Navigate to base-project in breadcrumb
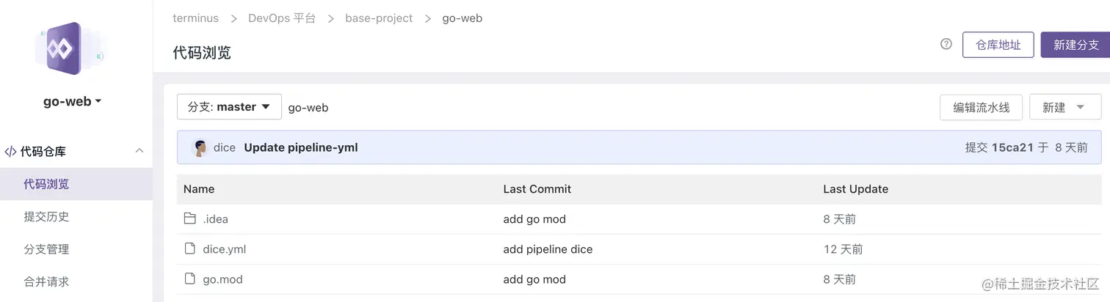This screenshot has height=302, width=1110. click(x=379, y=18)
